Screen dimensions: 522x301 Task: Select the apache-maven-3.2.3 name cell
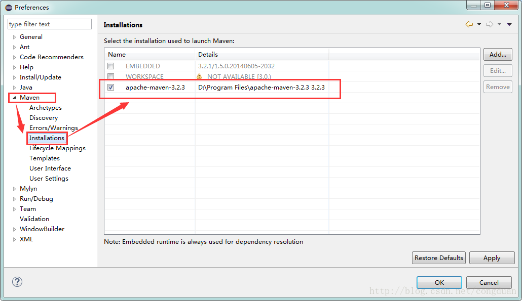[155, 88]
